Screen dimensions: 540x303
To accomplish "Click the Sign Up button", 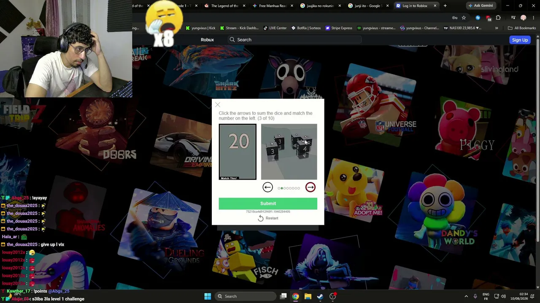I will [520, 40].
